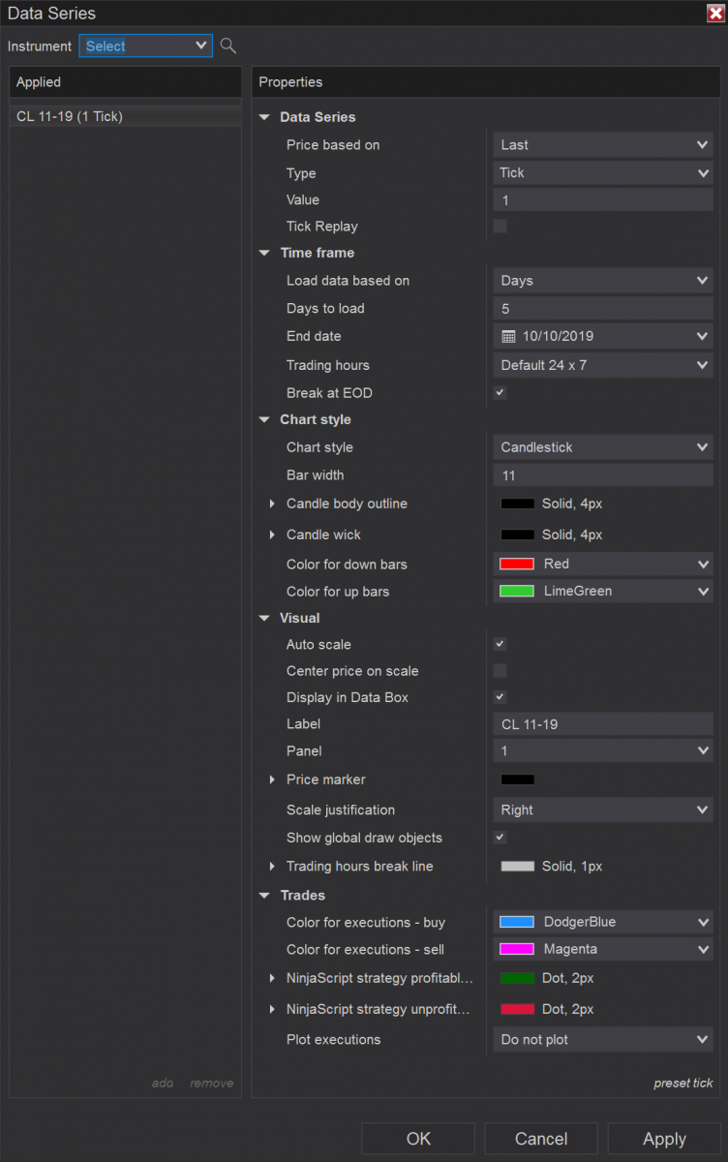
Task: Collapse the Time frame section
Action: 264,253
